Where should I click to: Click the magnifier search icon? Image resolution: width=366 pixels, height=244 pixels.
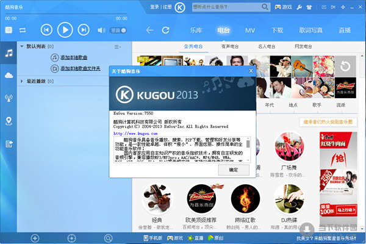pos(265,7)
